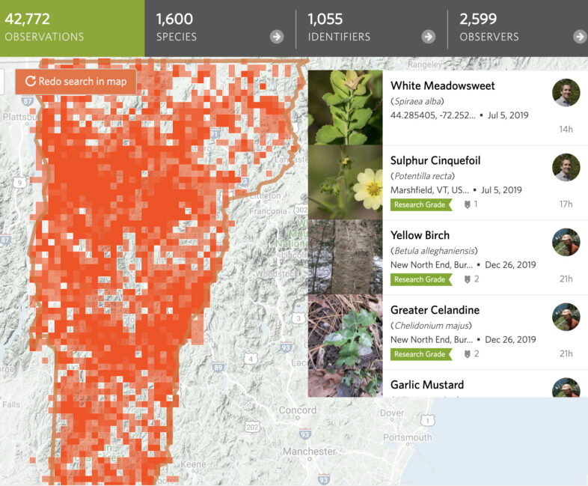Open observer avatar on White Meadowsweet row
The image size is (588, 486).
pyautogui.click(x=566, y=93)
